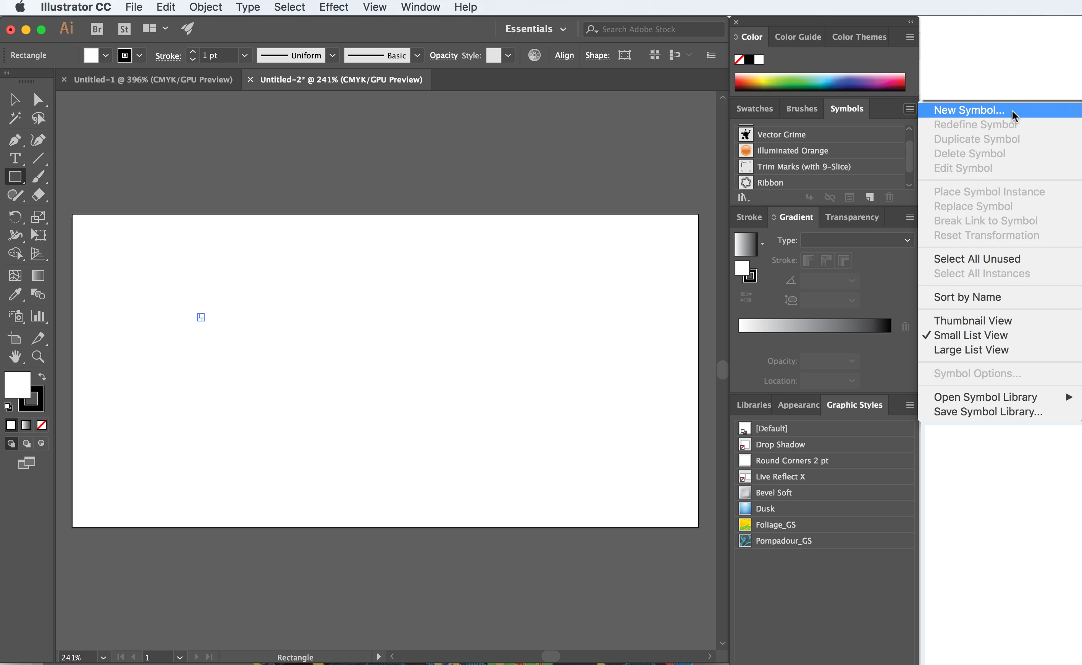Choose Large List View option
This screenshot has height=665, width=1082.
tap(971, 350)
